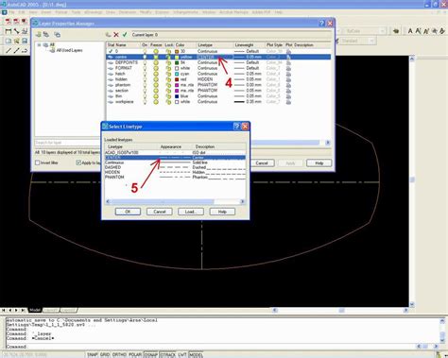Switch to the Model tab

35,310
